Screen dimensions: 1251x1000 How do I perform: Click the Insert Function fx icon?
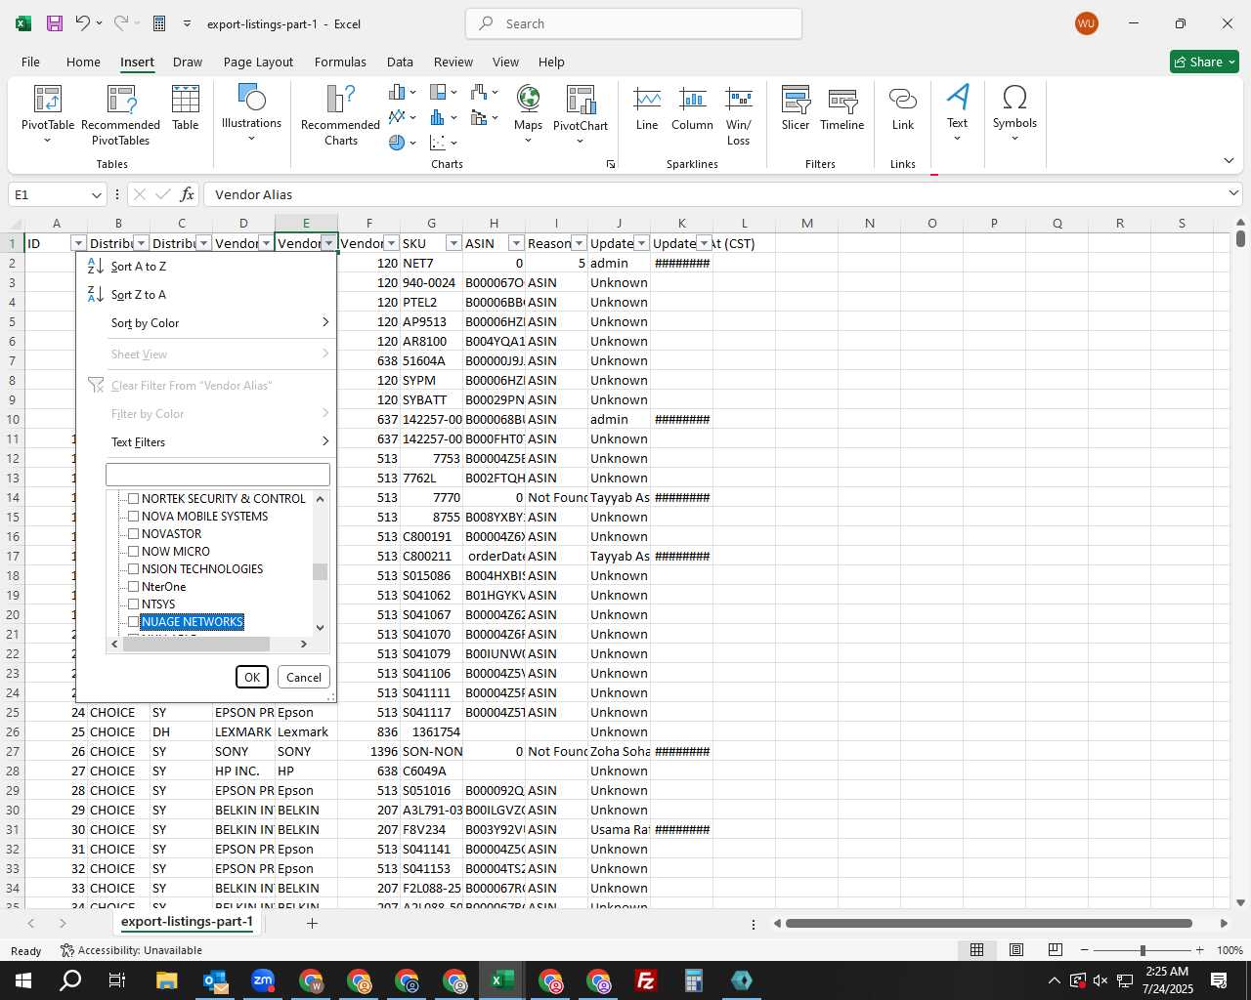(187, 194)
